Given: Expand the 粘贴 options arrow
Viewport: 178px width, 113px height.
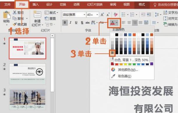Looking at the screenshot, I should pos(7,25).
